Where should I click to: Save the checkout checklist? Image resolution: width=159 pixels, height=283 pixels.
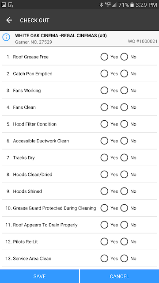[x=39, y=276]
